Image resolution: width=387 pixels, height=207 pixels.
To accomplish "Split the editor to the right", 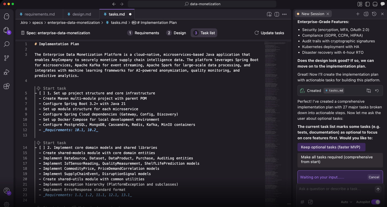I will (277, 14).
